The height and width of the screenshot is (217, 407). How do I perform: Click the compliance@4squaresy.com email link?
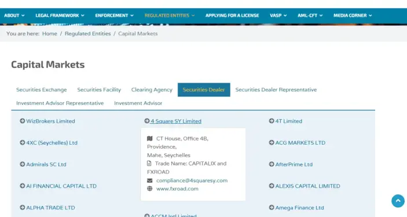(192, 181)
